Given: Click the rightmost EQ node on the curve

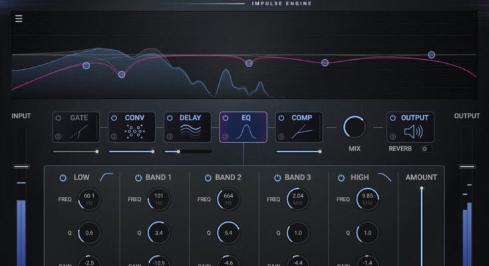Looking at the screenshot, I should (x=431, y=55).
